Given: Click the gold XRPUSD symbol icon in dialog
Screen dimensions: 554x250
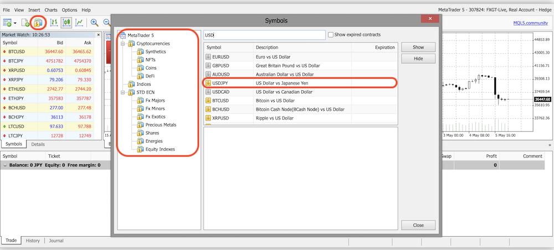Looking at the screenshot, I should pyautogui.click(x=208, y=118).
